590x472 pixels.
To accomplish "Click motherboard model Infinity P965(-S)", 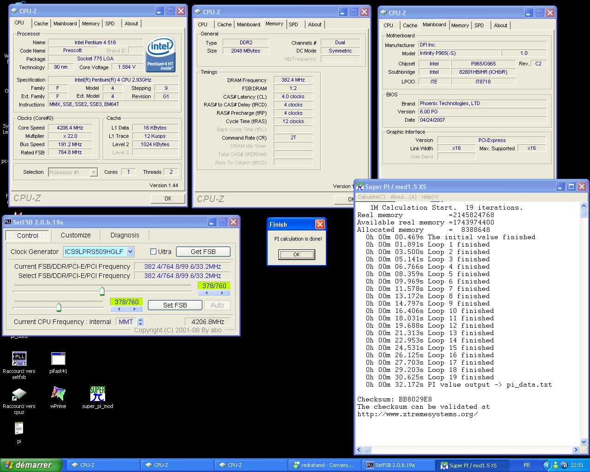I will click(x=459, y=53).
